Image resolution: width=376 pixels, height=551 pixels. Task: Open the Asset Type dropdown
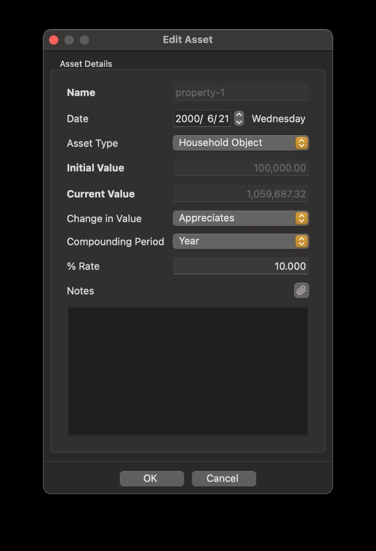click(240, 143)
